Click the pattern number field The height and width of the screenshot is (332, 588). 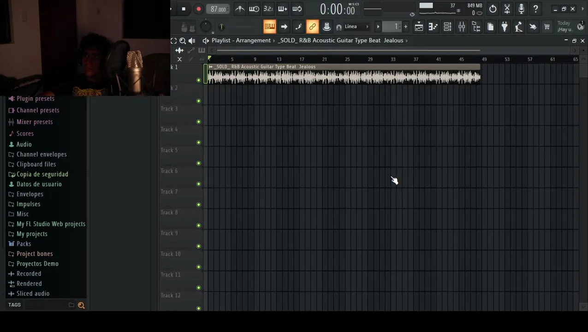point(392,27)
